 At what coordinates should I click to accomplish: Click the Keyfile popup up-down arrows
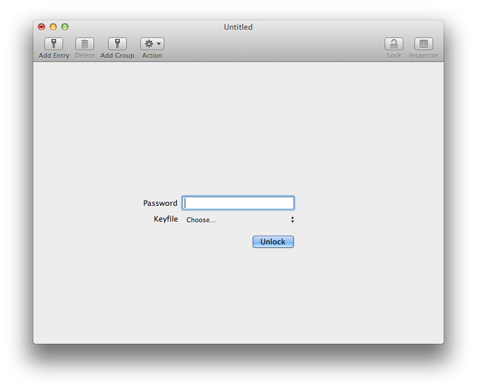292,220
